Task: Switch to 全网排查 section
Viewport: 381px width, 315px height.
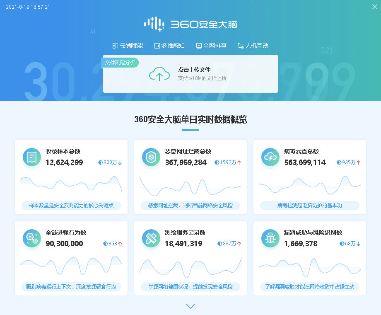Action: click(x=211, y=46)
